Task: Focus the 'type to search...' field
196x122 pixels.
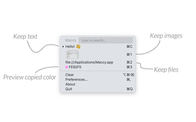Action: (x=106, y=40)
